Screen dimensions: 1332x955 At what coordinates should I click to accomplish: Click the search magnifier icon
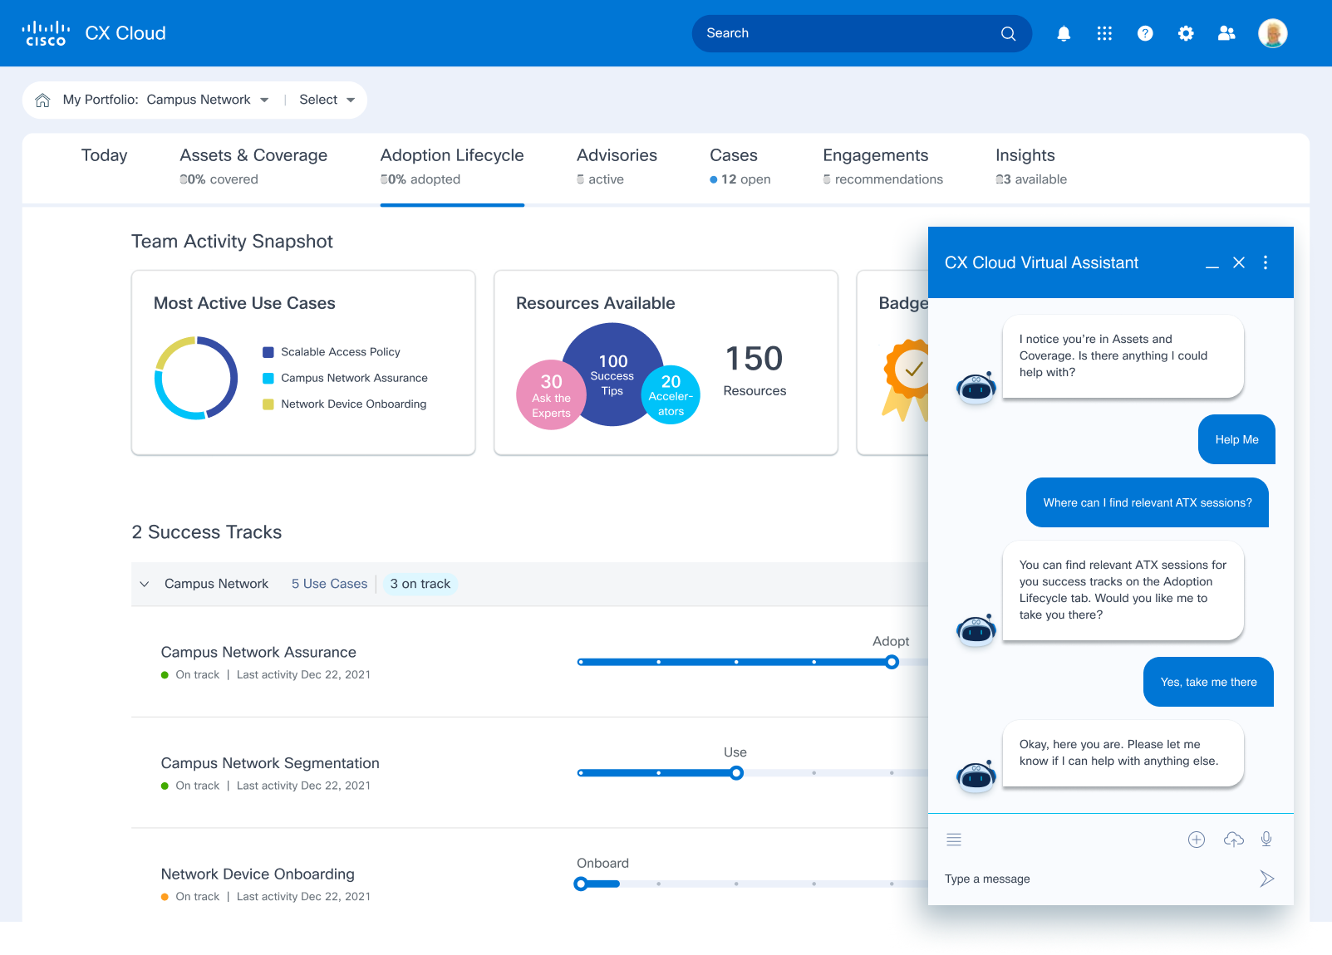(x=1008, y=33)
